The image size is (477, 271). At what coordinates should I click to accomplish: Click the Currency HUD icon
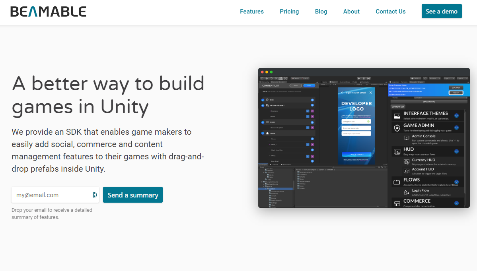(x=407, y=162)
